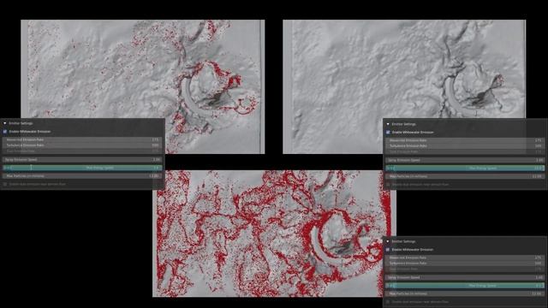Click Spray Emission Speed field, lower-right panel
Screen dimensions: 548x308
click(x=465, y=277)
